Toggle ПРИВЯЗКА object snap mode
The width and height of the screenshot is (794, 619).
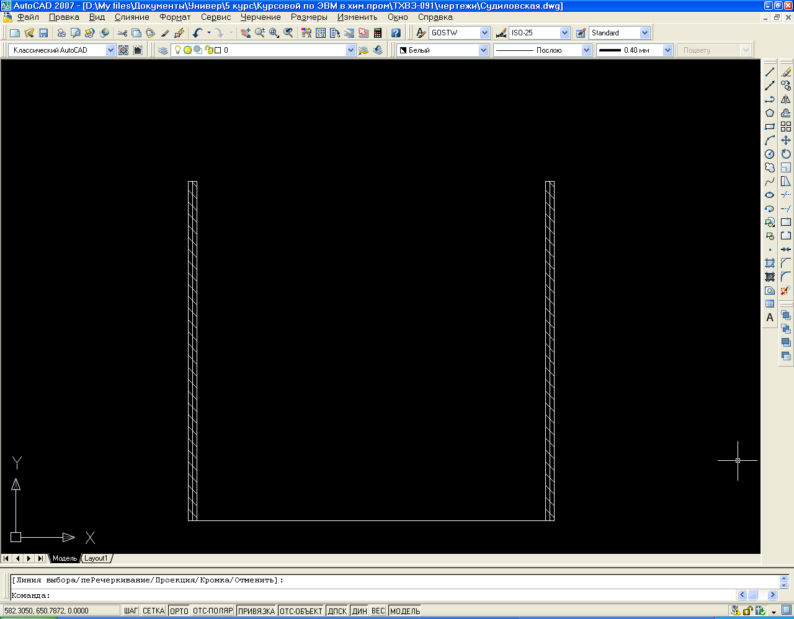click(256, 611)
